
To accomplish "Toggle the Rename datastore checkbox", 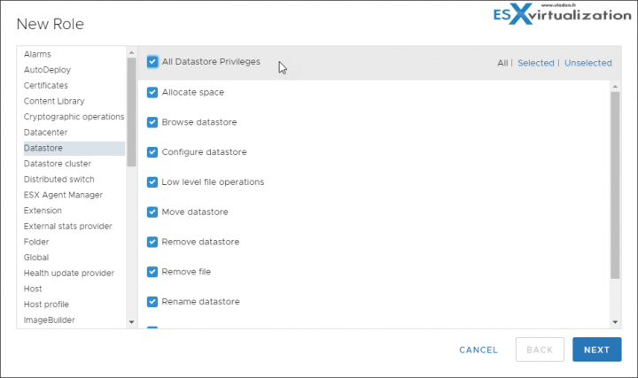I will point(152,302).
